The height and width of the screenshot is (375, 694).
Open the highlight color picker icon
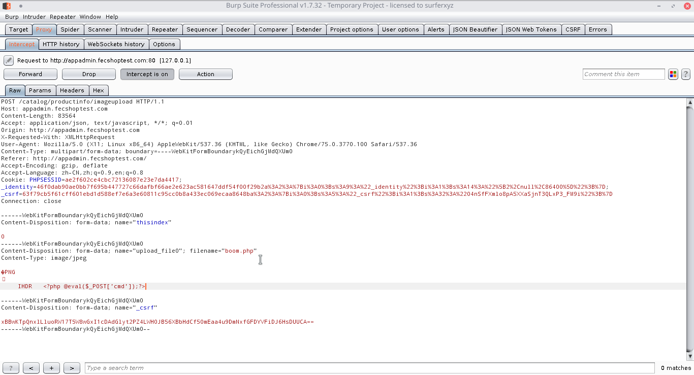(x=673, y=74)
